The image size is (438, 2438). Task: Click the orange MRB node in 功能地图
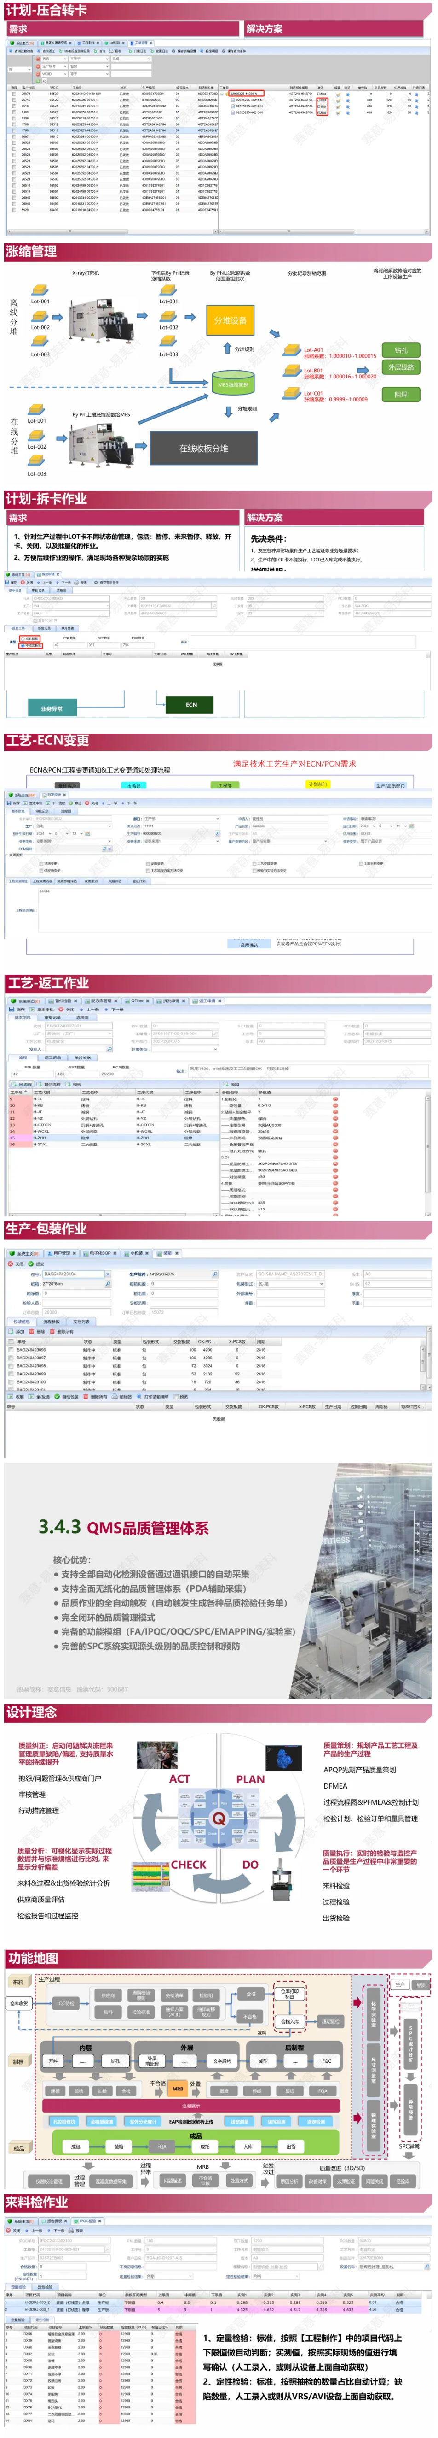click(177, 2089)
